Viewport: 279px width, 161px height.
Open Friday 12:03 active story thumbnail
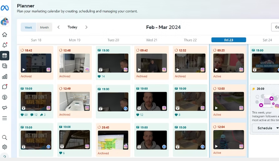point(229,101)
